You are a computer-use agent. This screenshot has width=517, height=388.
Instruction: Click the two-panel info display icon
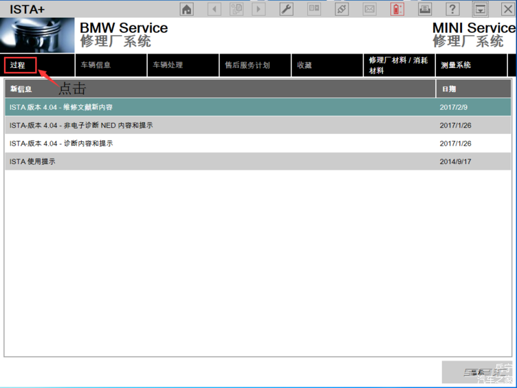pos(314,9)
